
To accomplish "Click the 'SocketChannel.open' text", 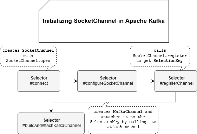I will (28, 60).
